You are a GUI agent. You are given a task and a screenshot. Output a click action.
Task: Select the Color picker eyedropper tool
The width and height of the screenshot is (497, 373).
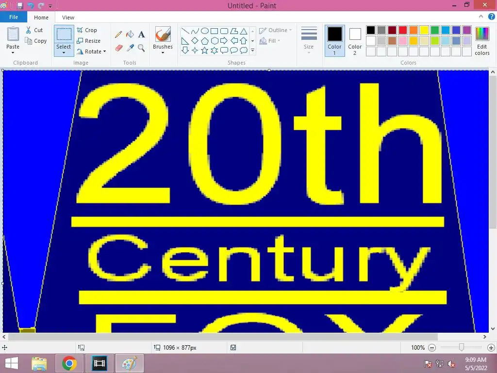click(x=130, y=48)
